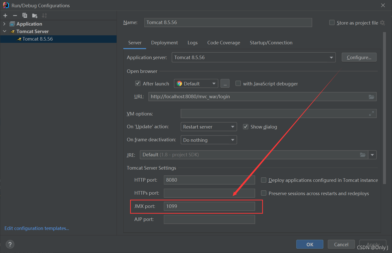Sort configurations alphabetically

[x=44, y=16]
